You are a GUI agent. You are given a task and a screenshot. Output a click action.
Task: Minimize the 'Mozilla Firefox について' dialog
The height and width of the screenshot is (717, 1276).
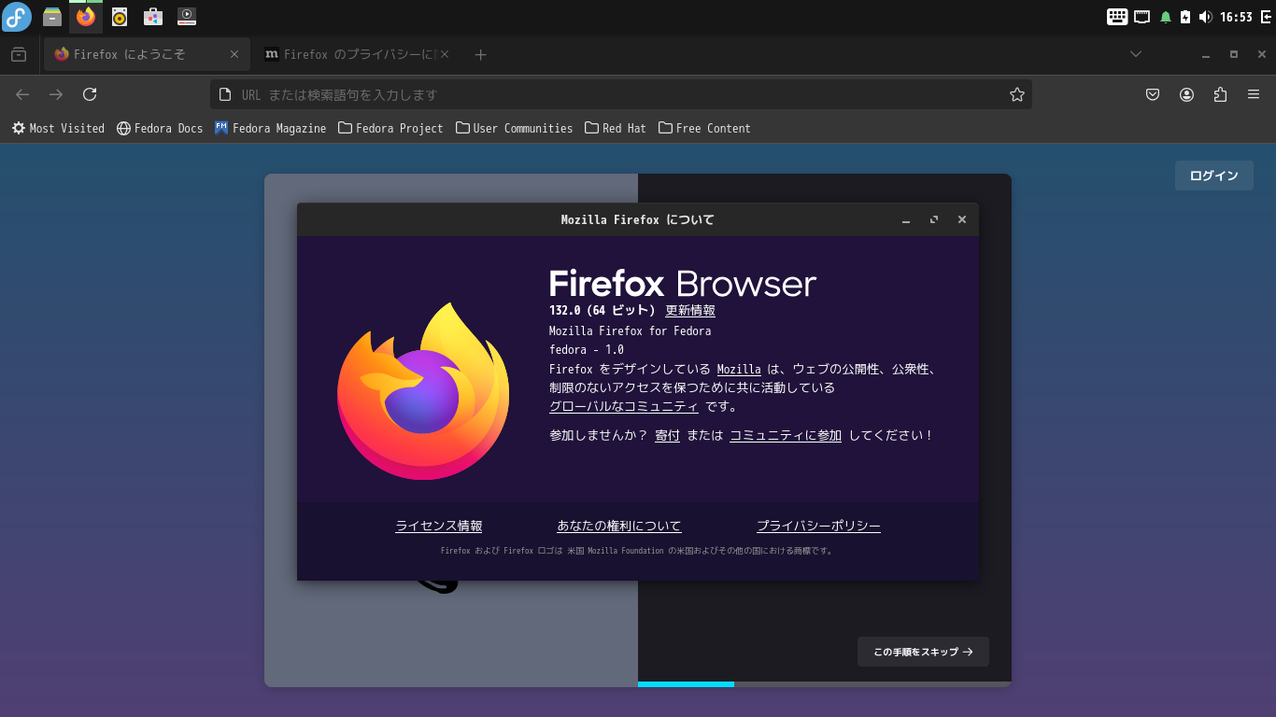point(906,220)
